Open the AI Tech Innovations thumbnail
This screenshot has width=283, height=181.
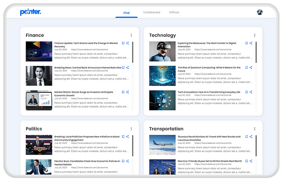(162, 100)
